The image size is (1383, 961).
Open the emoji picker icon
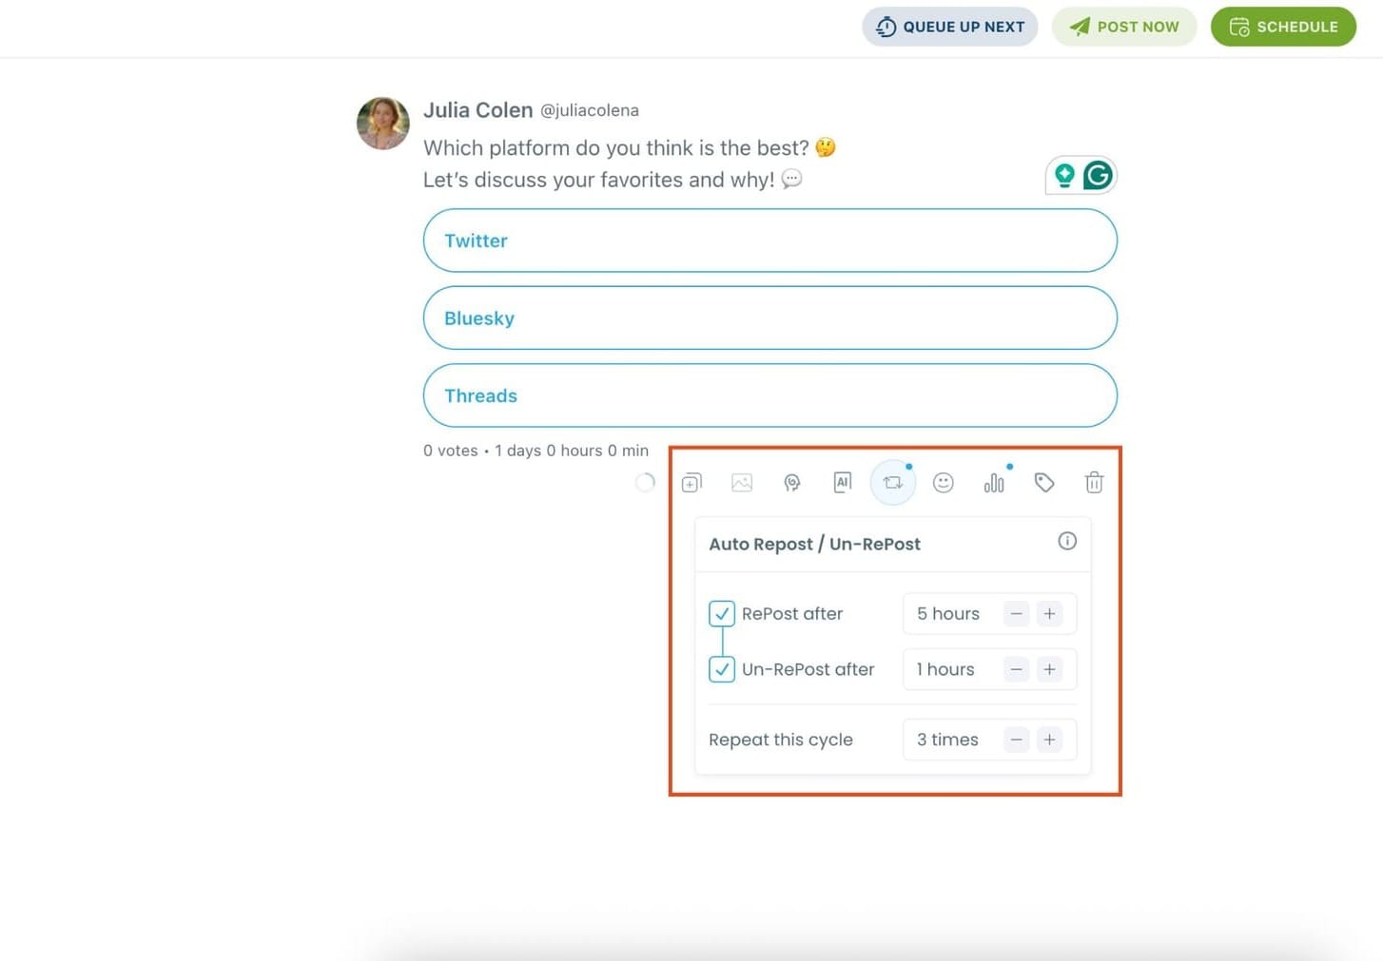(x=944, y=482)
